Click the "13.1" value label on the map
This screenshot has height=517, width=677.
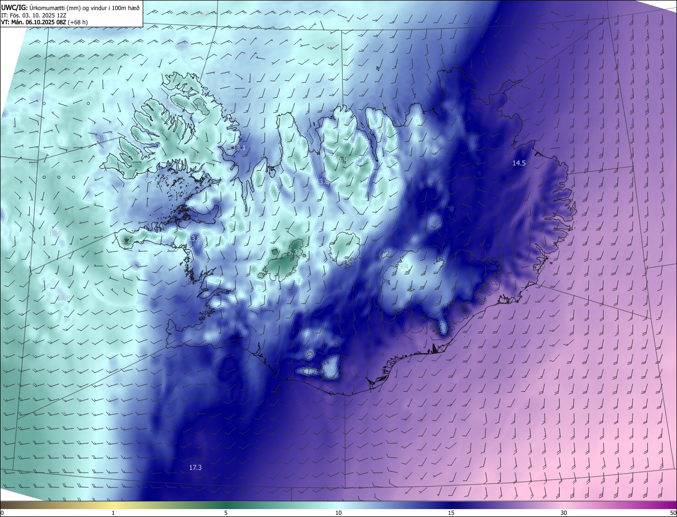coord(239,148)
